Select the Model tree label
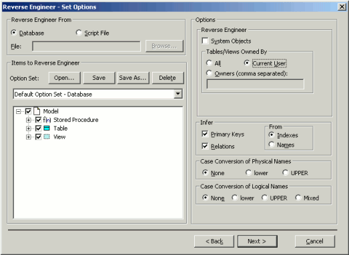This screenshot has width=349, height=255. pyautogui.click(x=51, y=111)
